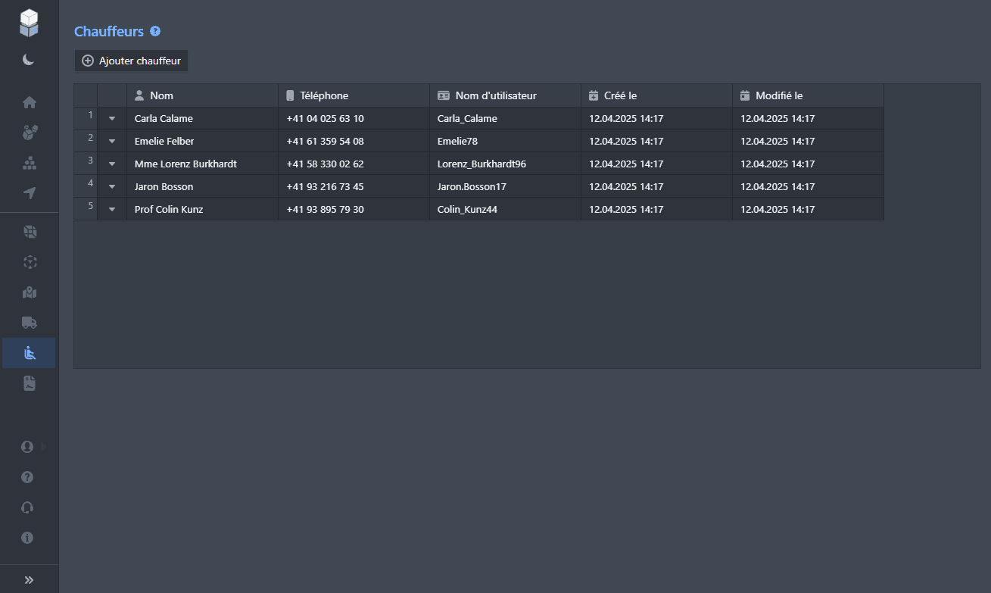991x593 pixels.
Task: Open the headset support icon
Action: (x=28, y=507)
